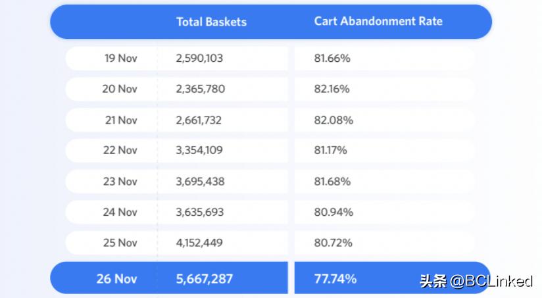Click the Total Baskets column header
The width and height of the screenshot is (542, 298).
[211, 22]
